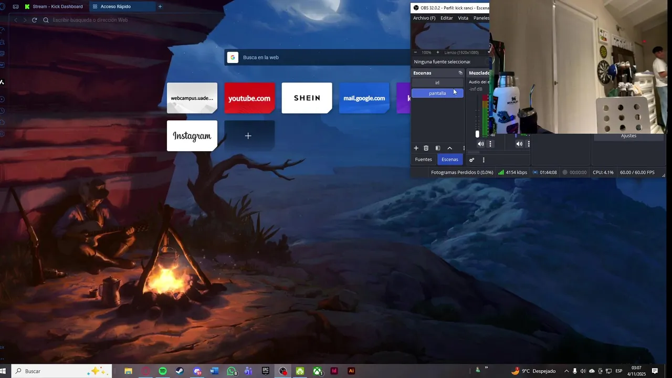Viewport: 672px width, 378px height.
Task: Open audio mixer menu dots beside gear
Action: pos(484,160)
